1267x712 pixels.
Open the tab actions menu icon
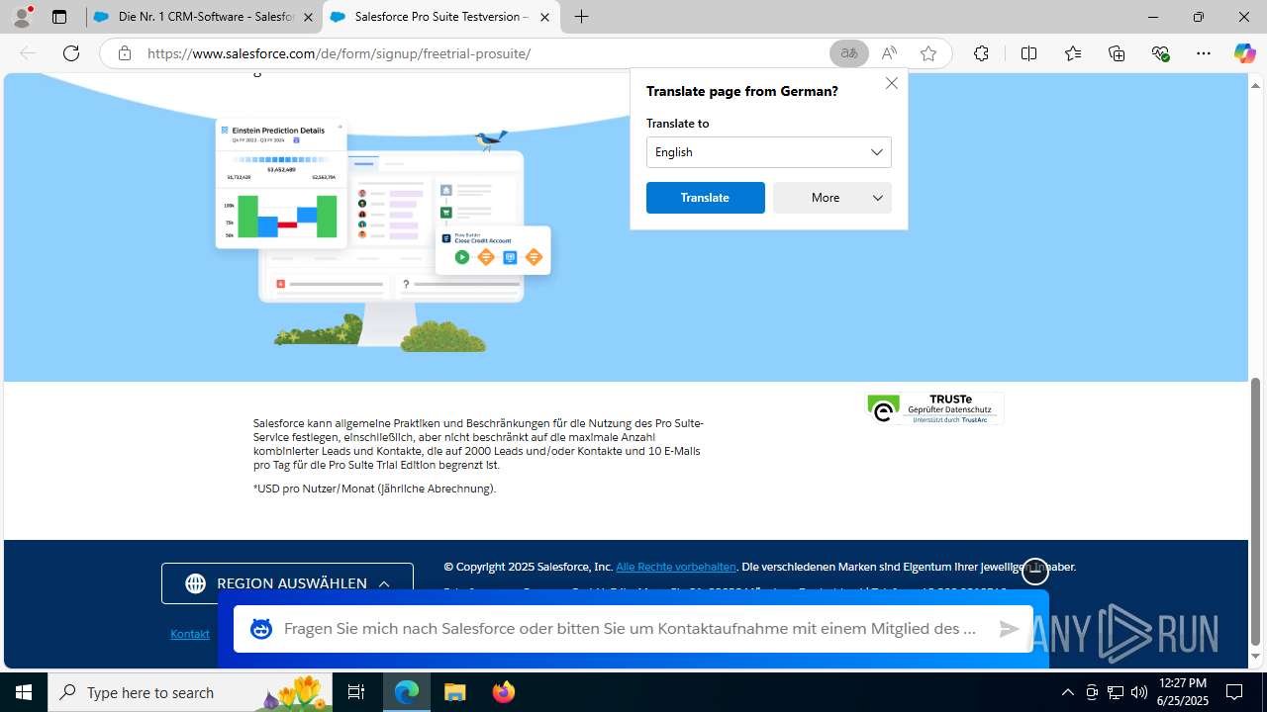coord(59,17)
